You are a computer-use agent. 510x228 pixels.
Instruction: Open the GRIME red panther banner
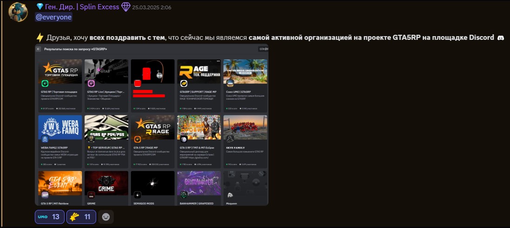pyautogui.click(x=106, y=183)
